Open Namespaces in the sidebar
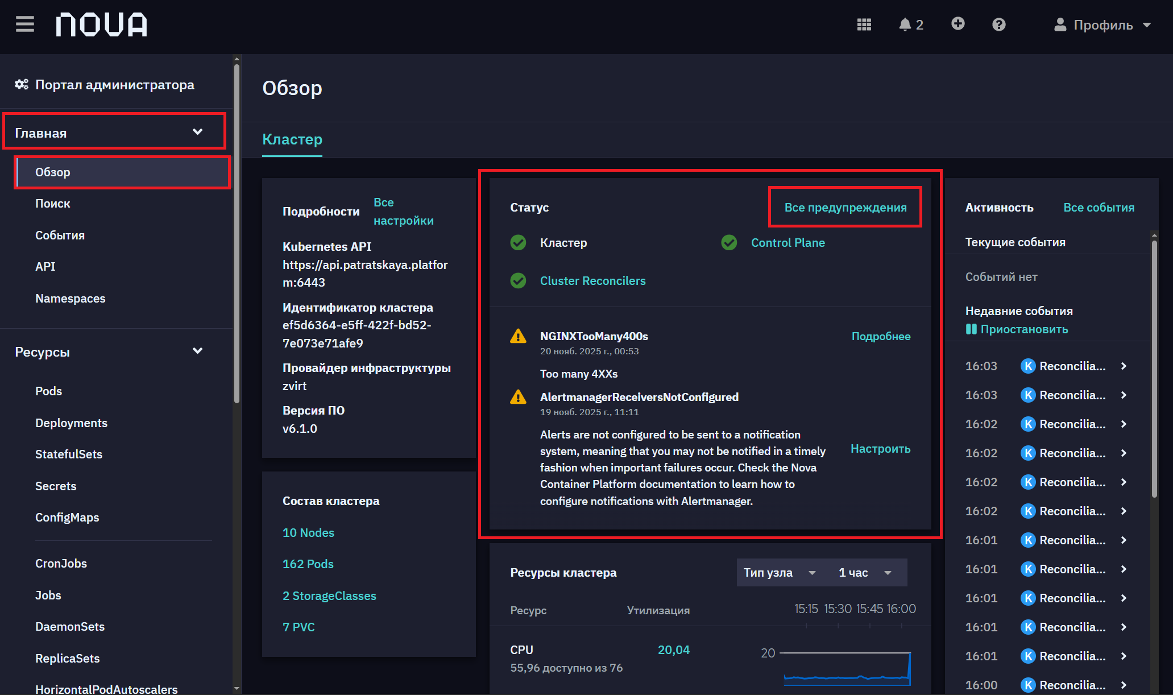 (x=70, y=299)
